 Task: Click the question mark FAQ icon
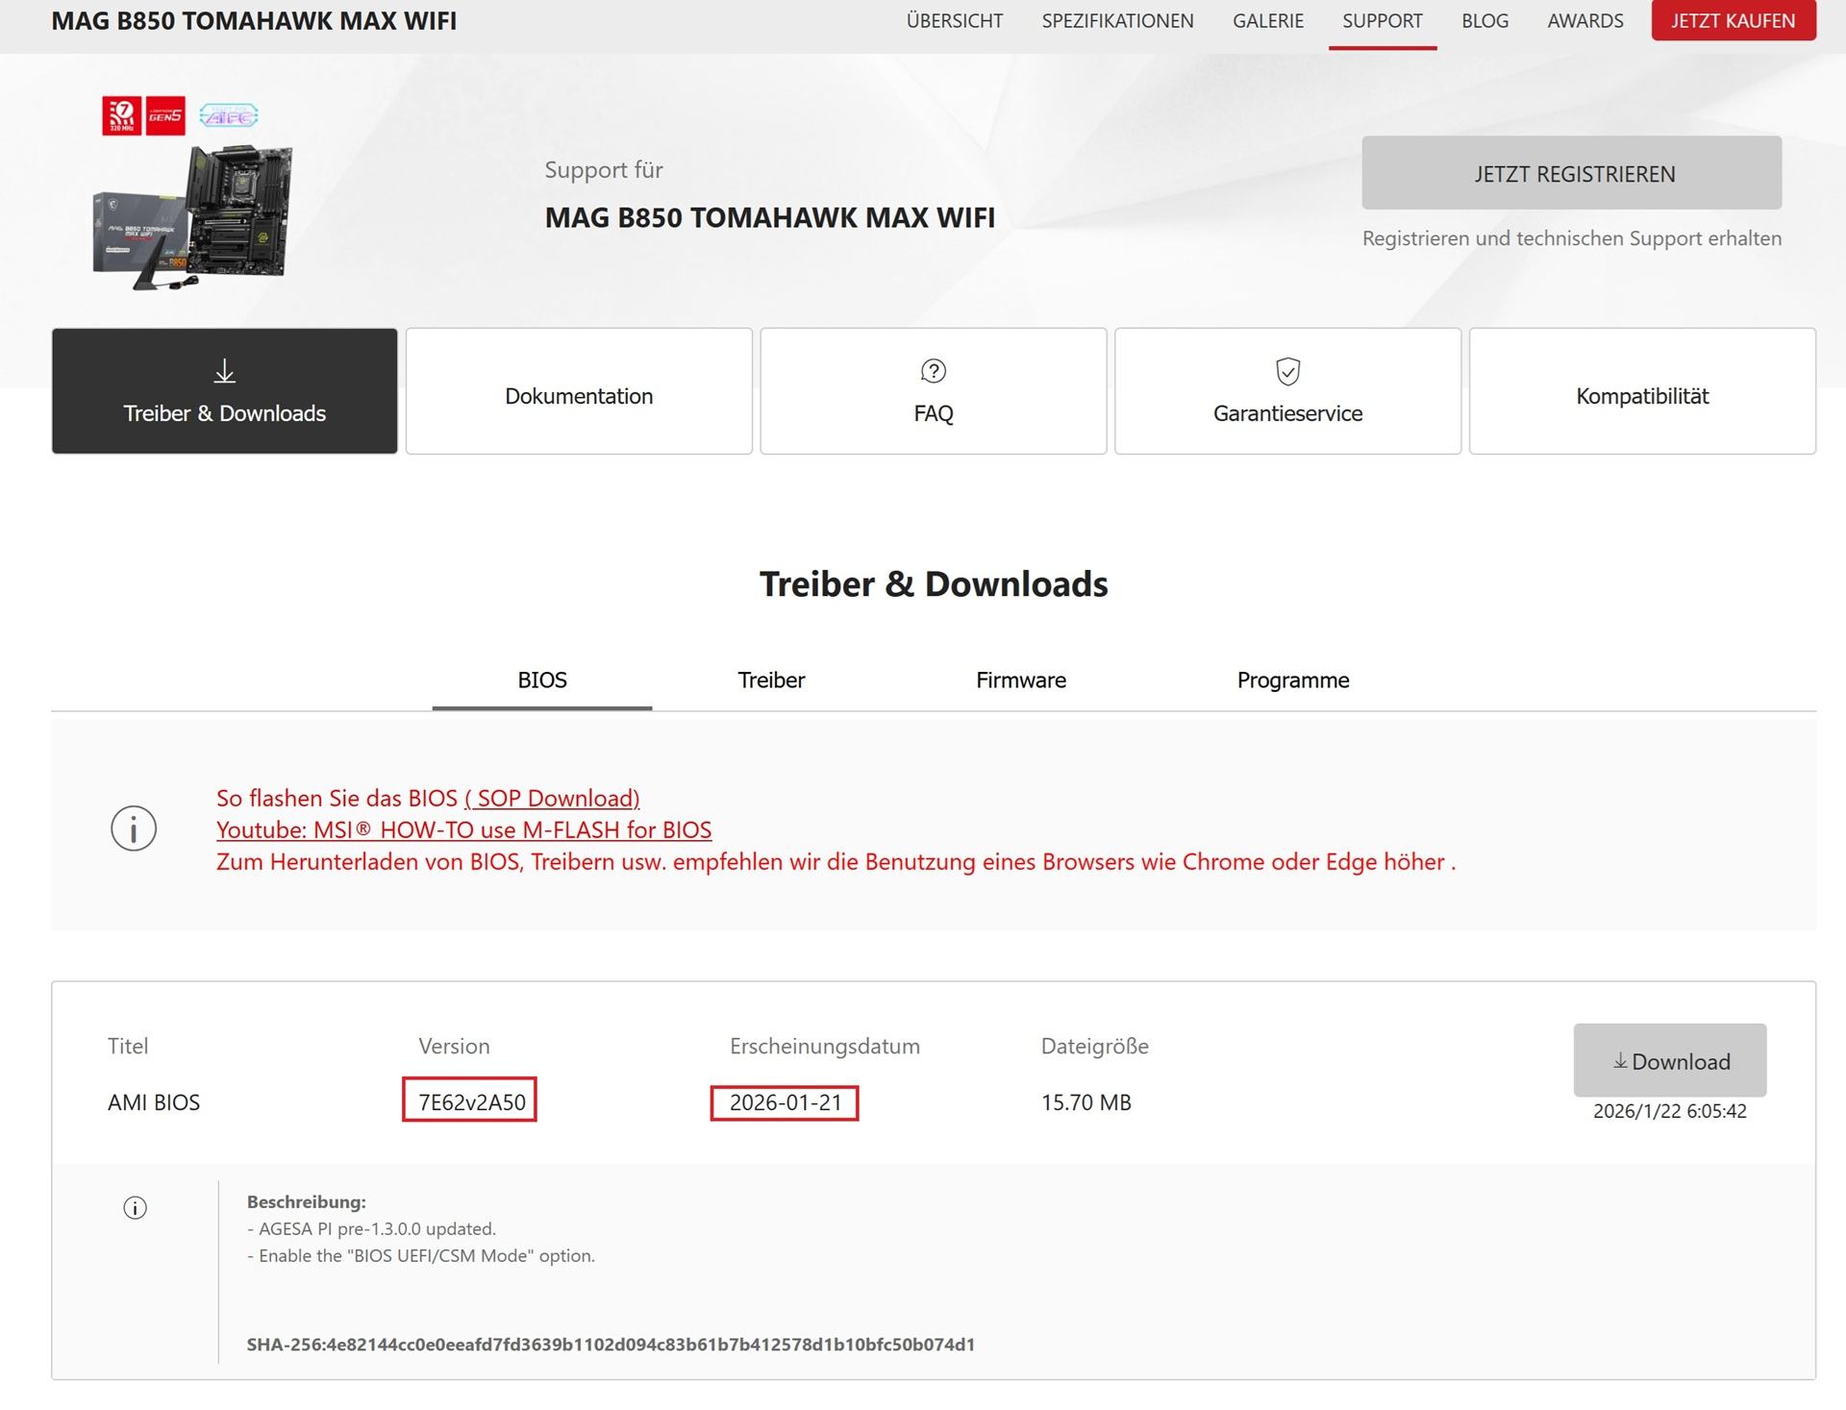coord(933,371)
